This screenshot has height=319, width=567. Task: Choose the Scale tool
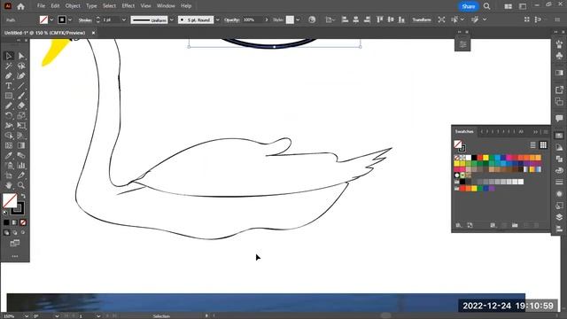(x=21, y=116)
